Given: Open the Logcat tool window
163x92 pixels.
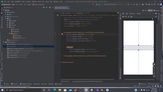Looking at the screenshot, I should 58,84.
